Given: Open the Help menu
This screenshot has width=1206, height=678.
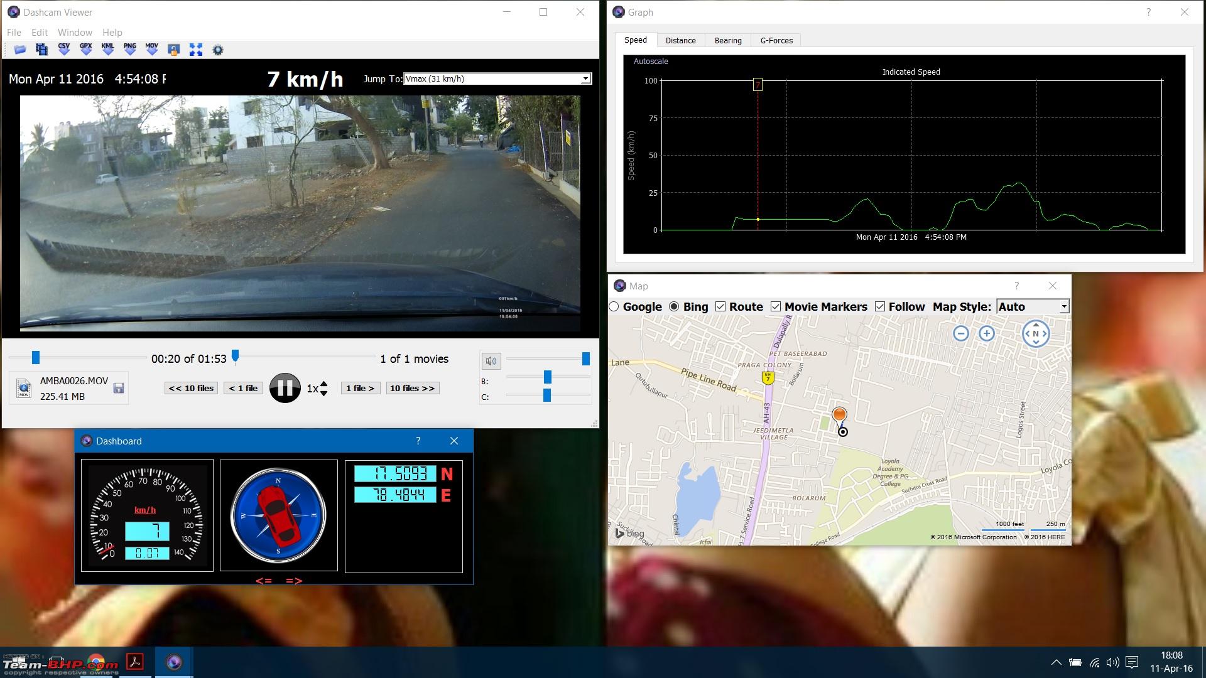Looking at the screenshot, I should [112, 32].
